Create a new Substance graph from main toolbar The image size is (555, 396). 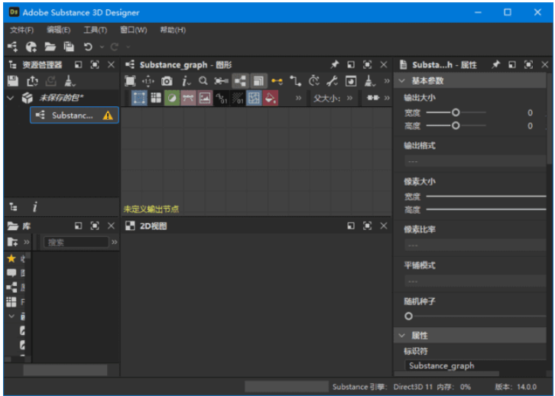[13, 47]
